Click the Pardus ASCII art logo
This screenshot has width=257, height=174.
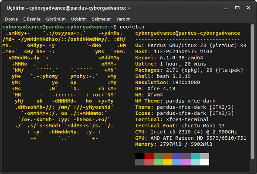coord(64,85)
